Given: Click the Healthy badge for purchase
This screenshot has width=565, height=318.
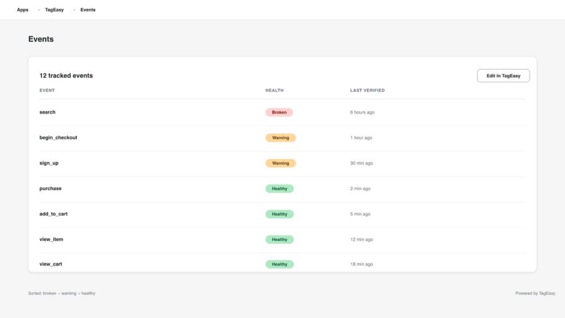Looking at the screenshot, I should (x=279, y=189).
